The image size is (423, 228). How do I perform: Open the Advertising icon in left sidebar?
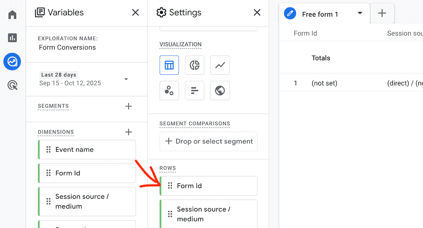(x=12, y=85)
